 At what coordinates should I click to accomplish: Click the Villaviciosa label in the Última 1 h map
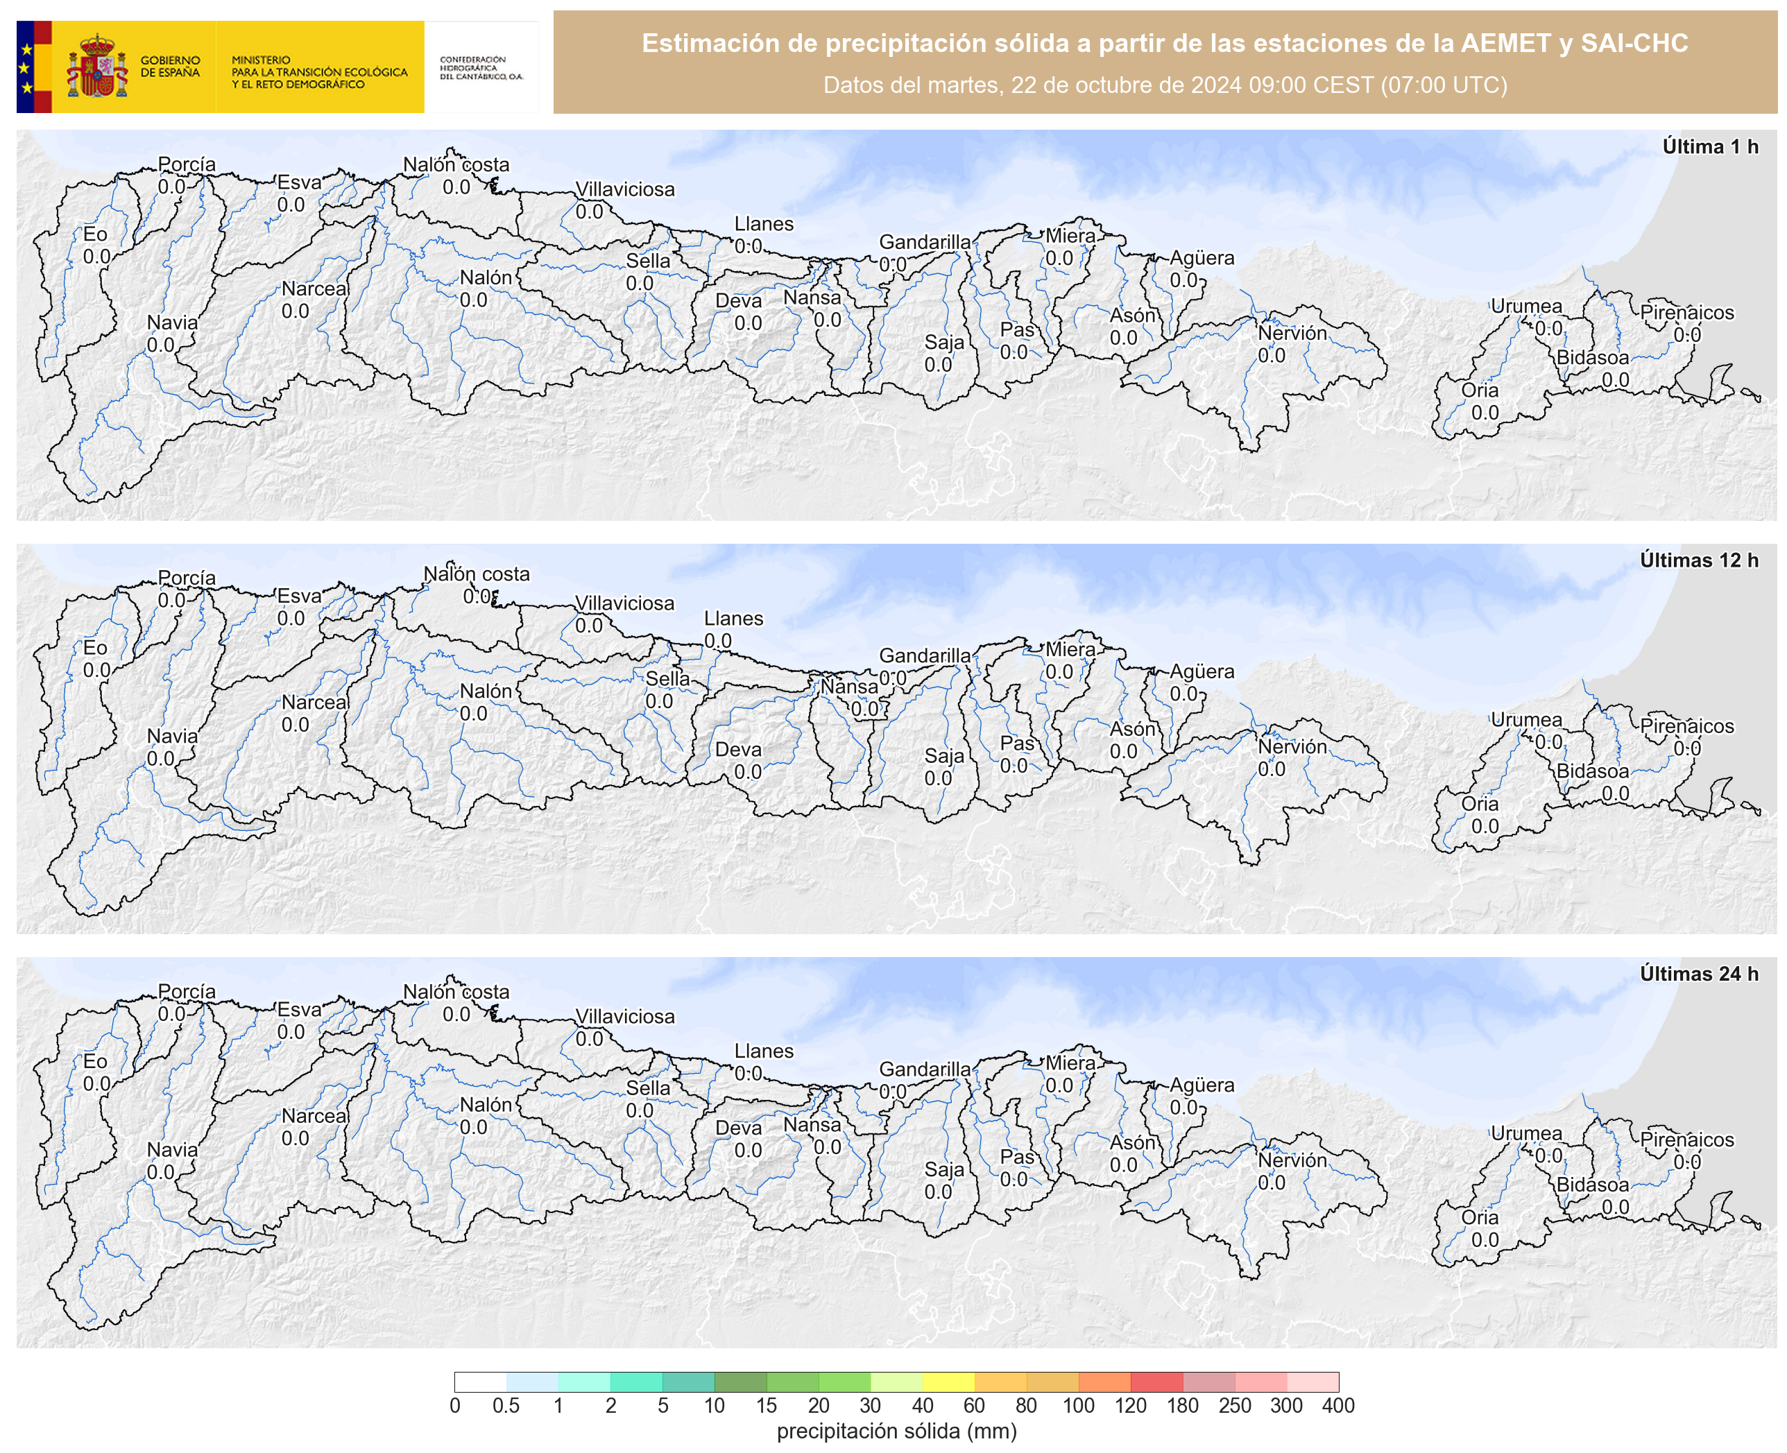[624, 189]
